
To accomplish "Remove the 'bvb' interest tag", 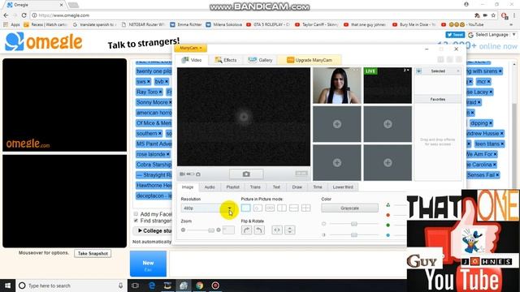I will [167, 81].
